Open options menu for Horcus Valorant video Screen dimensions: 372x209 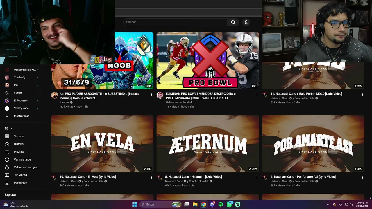click(x=151, y=94)
